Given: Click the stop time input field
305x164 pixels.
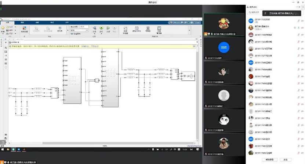Looking at the screenshot, I should 84,27.
